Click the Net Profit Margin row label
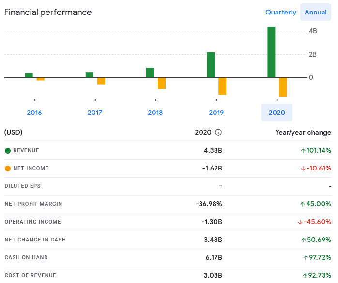 [33, 204]
